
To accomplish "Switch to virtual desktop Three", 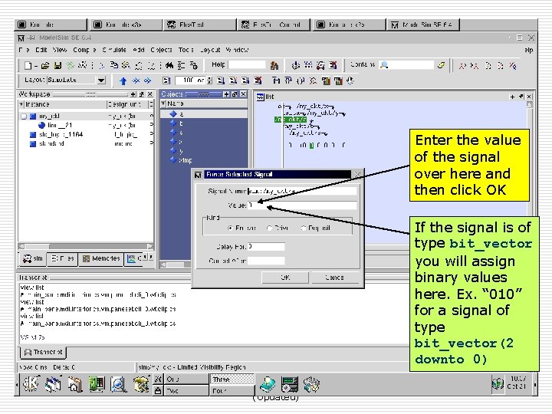I will (232, 379).
